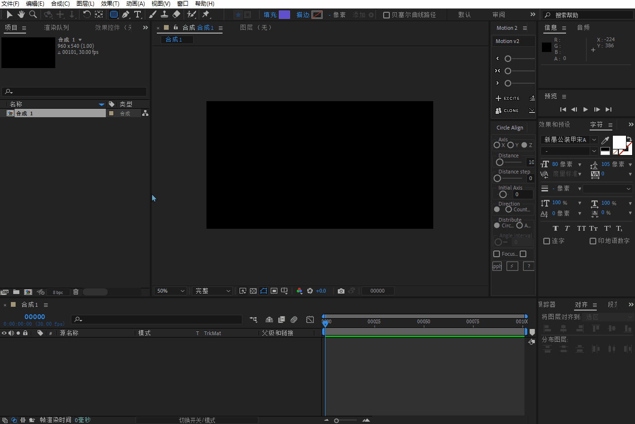
Task: Expand more workspaces with double chevron in toolbar
Action: (x=533, y=15)
